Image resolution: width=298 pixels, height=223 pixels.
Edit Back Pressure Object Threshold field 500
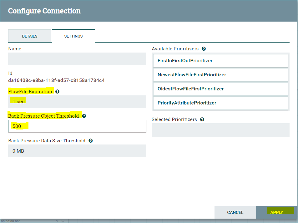point(77,126)
